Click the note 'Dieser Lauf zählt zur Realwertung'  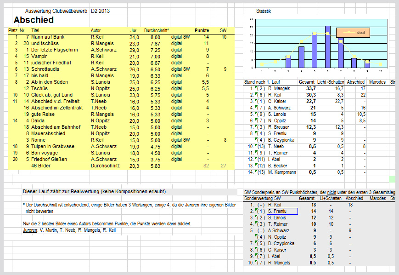[x=95, y=192]
